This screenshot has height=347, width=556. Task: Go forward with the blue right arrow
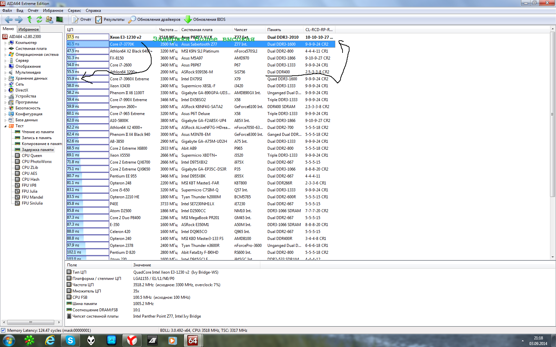tap(19, 19)
